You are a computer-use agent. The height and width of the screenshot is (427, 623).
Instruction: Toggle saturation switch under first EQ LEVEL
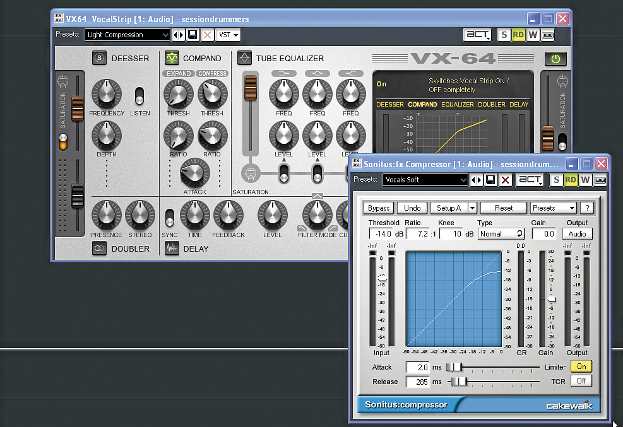coord(283,173)
